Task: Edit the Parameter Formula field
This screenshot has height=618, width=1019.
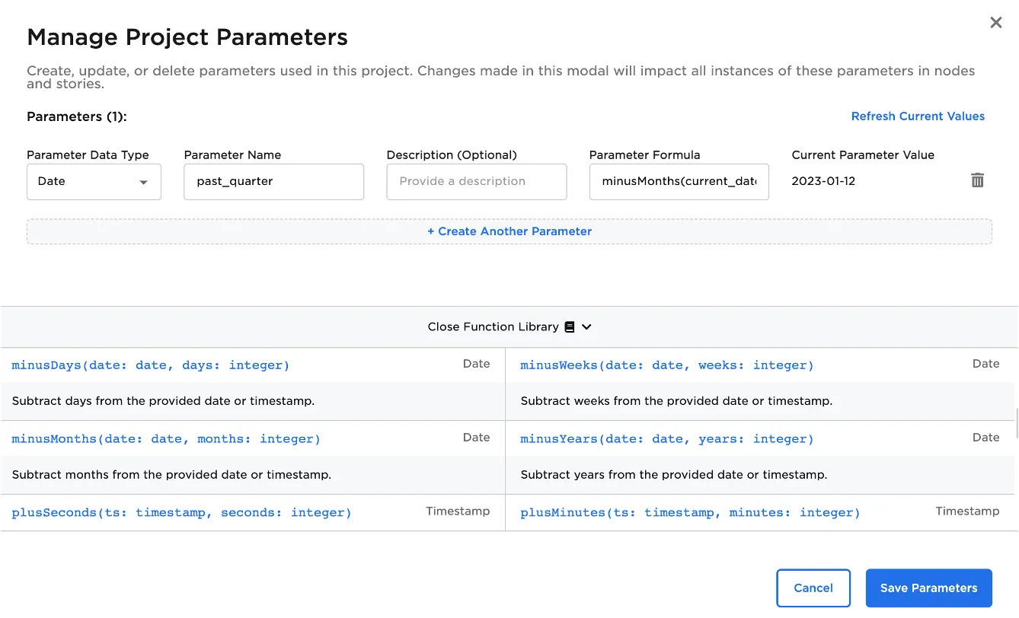Action: [679, 182]
